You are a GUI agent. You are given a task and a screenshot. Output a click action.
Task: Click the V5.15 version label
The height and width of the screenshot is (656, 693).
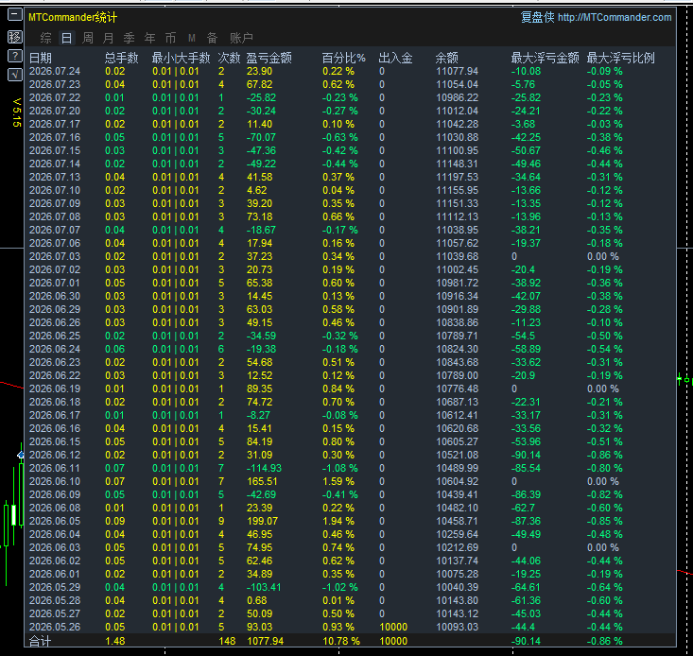17,112
